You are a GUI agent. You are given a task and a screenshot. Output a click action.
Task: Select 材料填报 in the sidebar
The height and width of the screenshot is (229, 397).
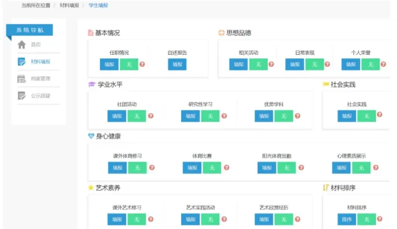point(40,62)
